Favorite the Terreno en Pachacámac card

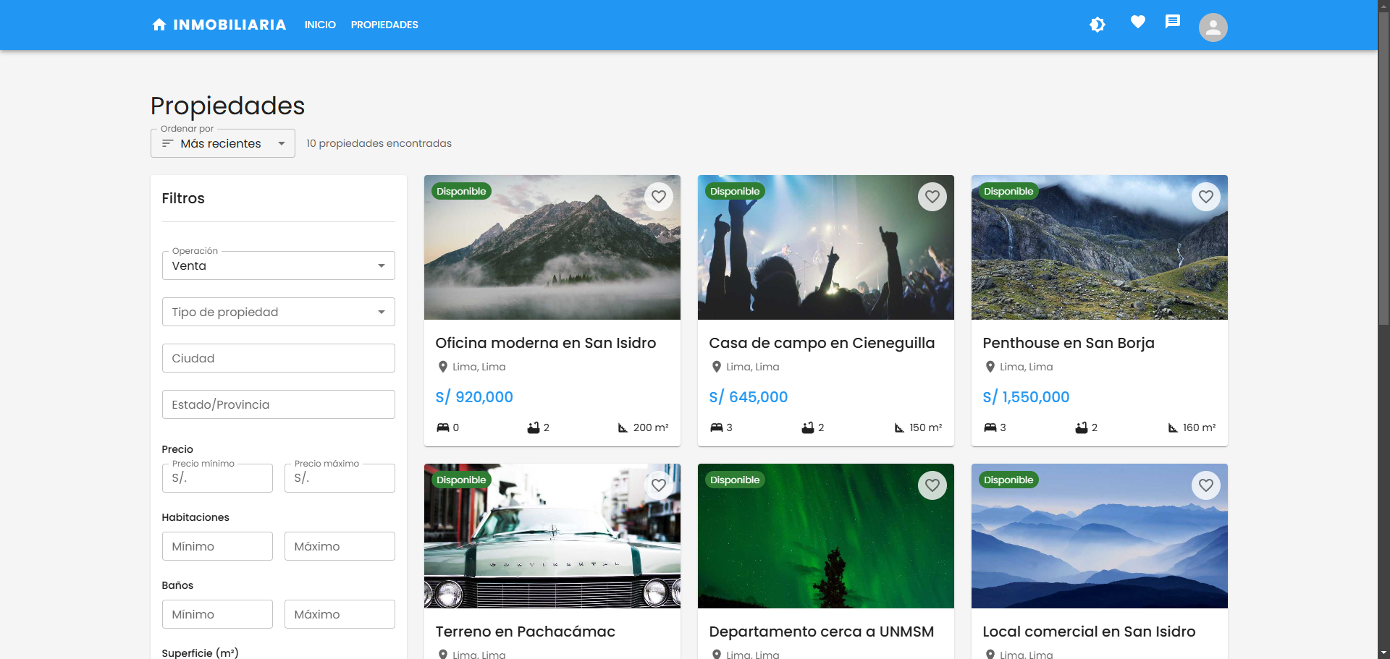(659, 485)
